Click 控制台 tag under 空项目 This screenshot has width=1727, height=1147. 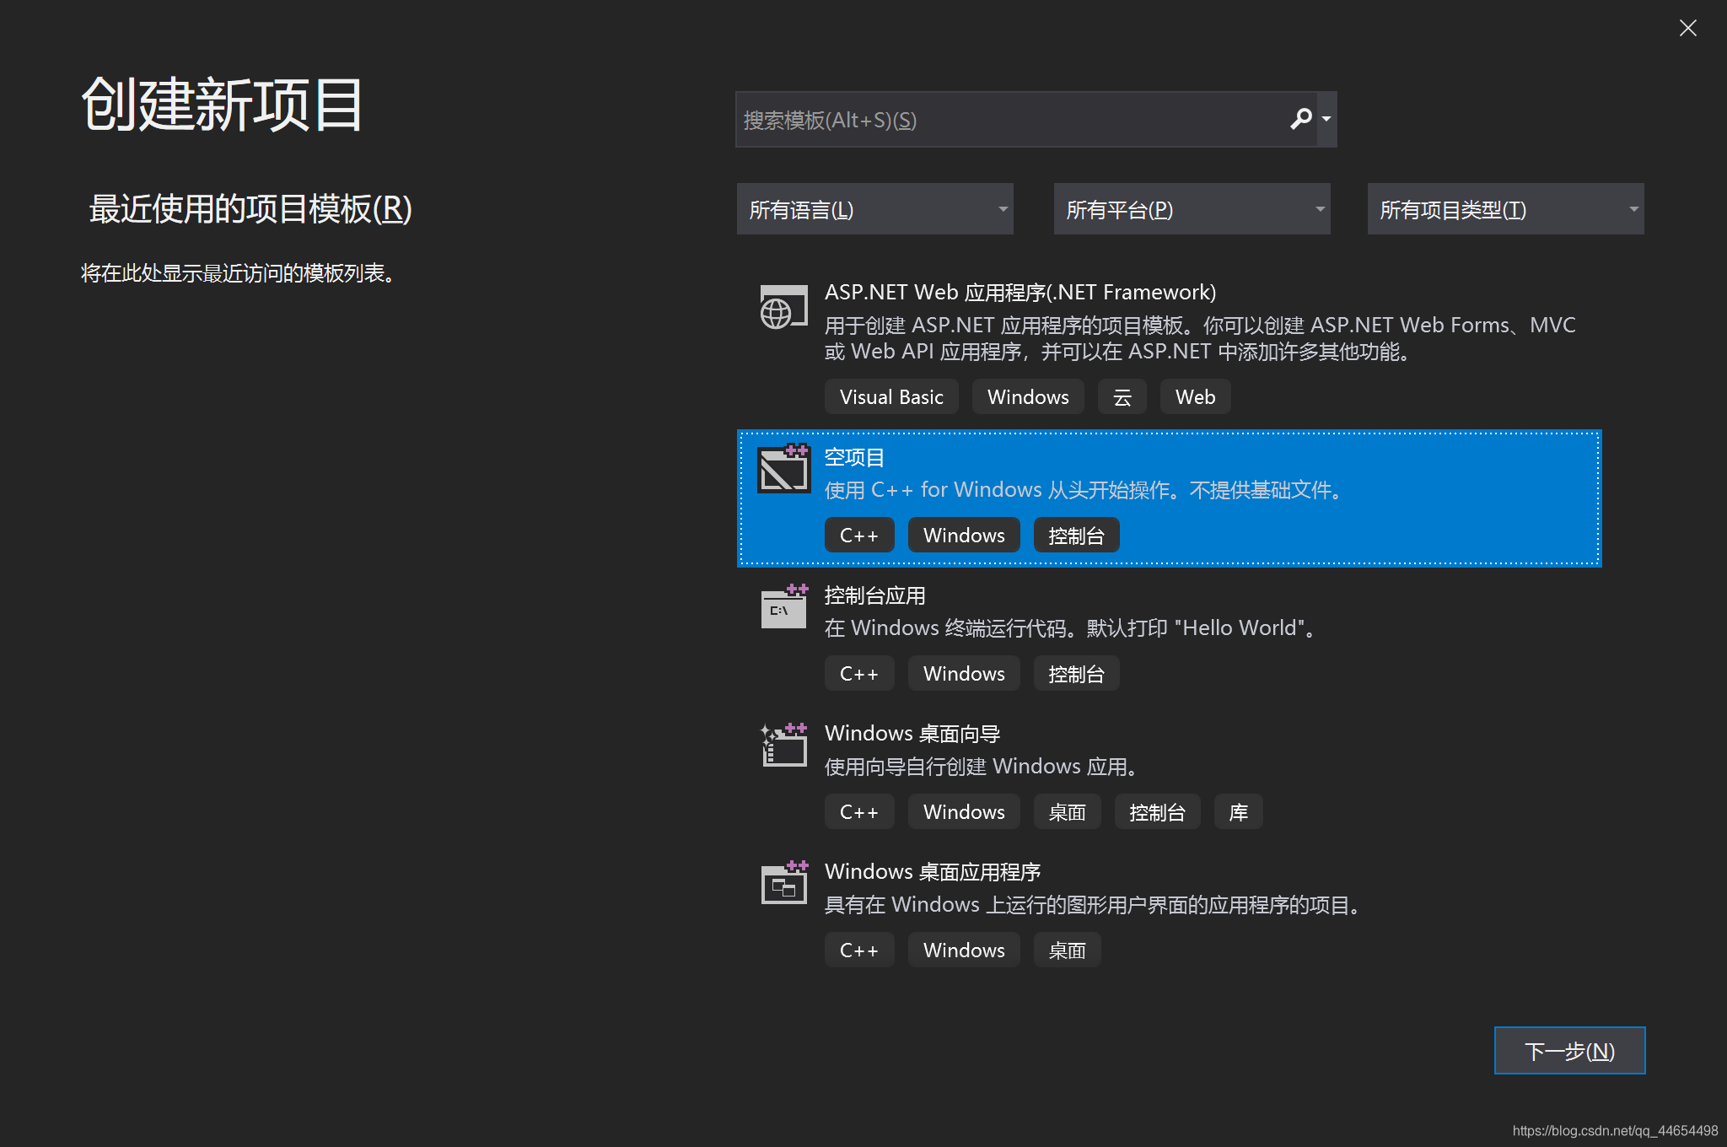point(1076,536)
